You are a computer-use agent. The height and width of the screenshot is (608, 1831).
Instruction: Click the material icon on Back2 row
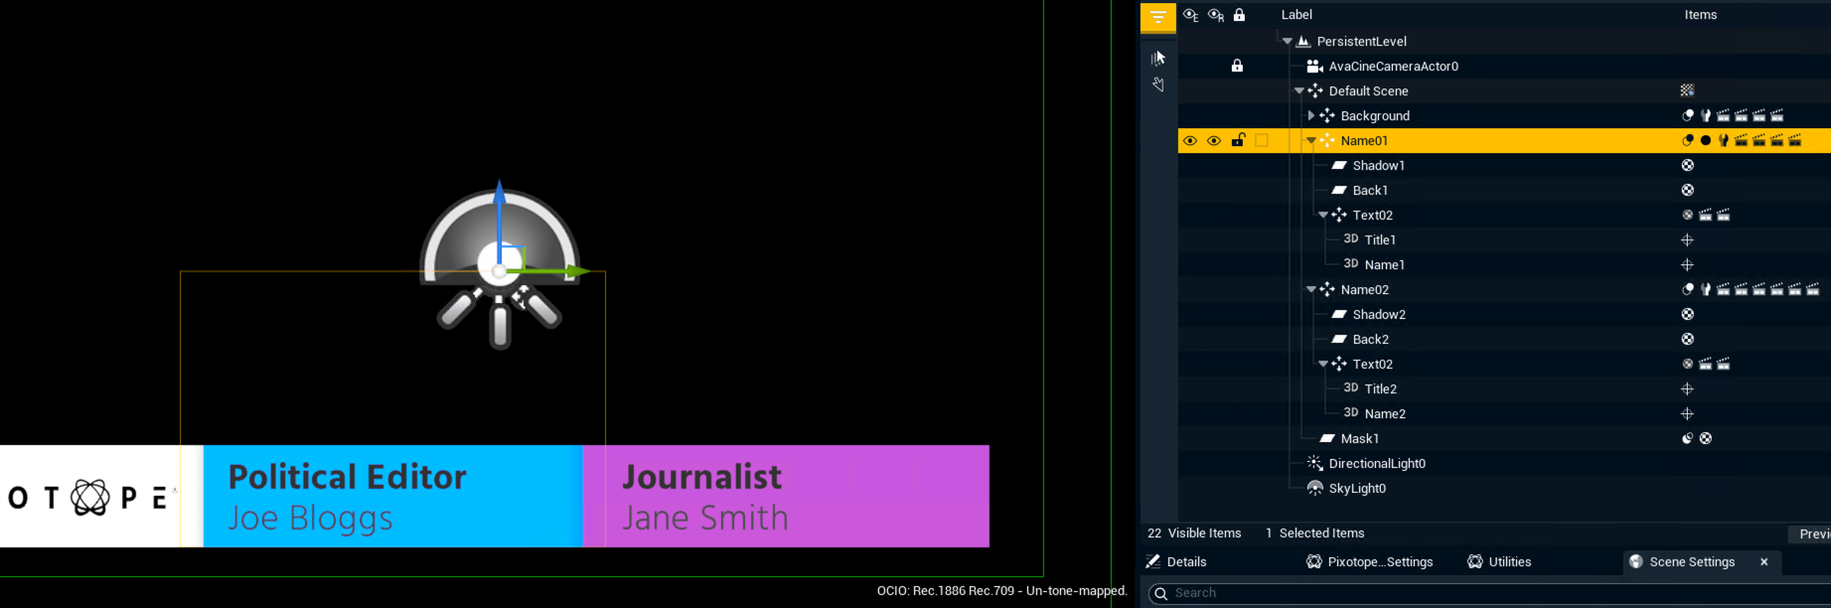(x=1687, y=339)
